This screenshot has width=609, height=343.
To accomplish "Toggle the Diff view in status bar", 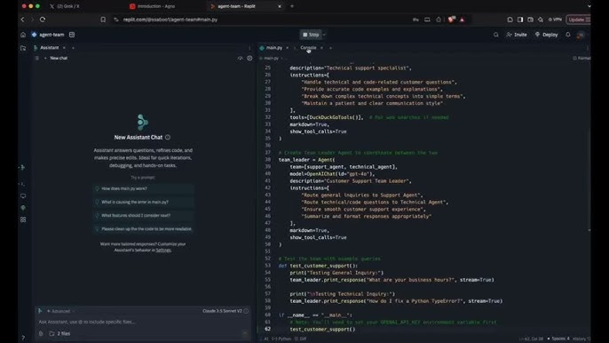I will tap(301, 339).
